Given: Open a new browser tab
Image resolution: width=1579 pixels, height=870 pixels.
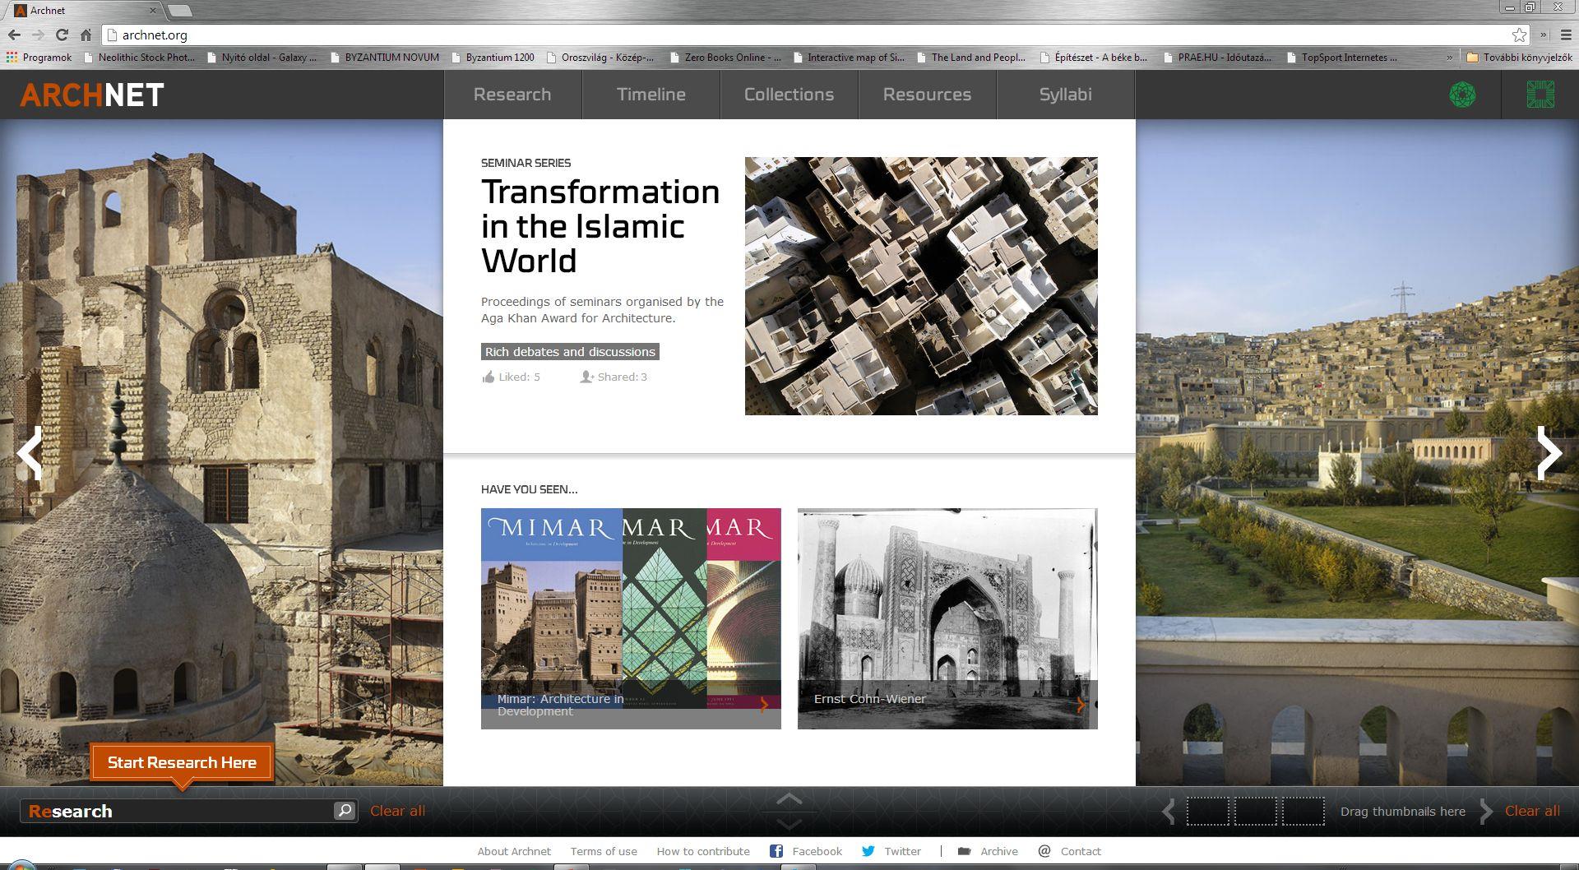Looking at the screenshot, I should (x=180, y=11).
